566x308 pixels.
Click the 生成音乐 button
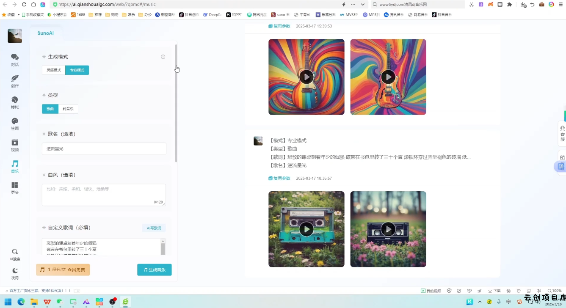155,269
